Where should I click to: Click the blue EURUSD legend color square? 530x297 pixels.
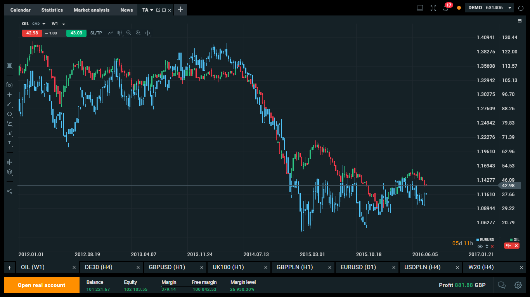(478, 240)
